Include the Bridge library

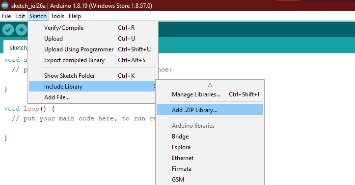coord(210,137)
